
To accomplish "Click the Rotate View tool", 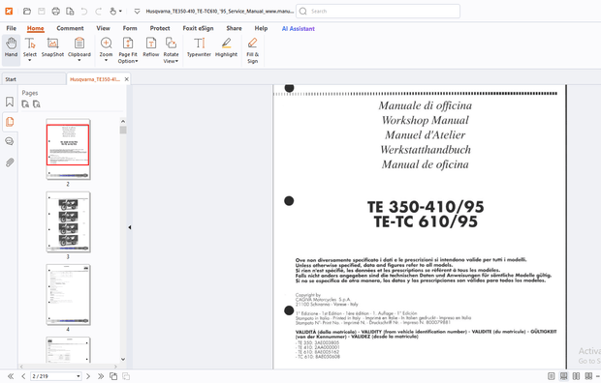I will (171, 49).
